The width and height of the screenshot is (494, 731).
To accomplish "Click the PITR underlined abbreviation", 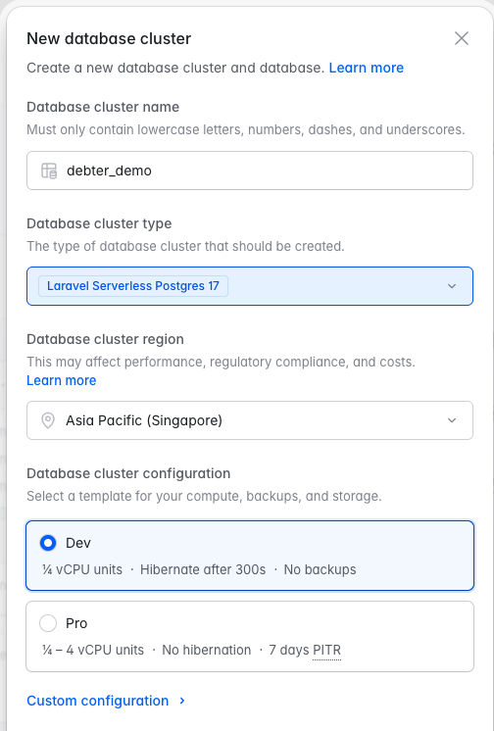I will 326,650.
